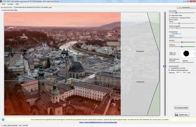Select Skalieren (Anpassungsmodus) radio button
196x127 pixels.
click(x=169, y=70)
